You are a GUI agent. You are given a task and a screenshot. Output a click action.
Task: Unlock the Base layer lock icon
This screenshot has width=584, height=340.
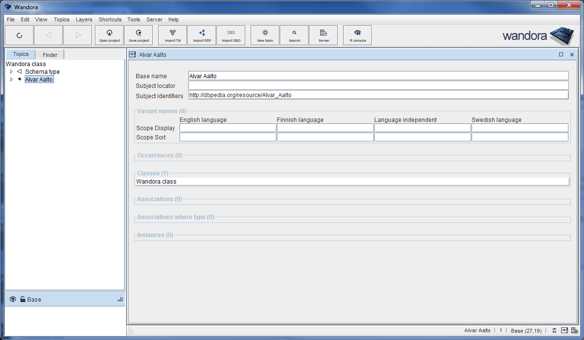tap(22, 299)
